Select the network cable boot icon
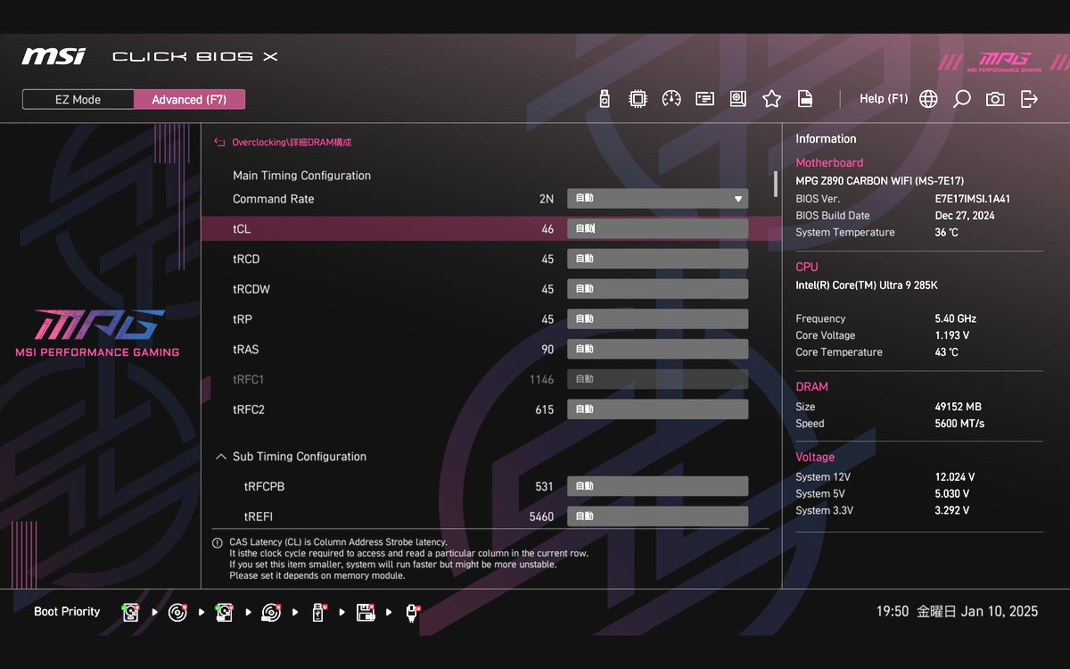The width and height of the screenshot is (1070, 669). point(412,613)
